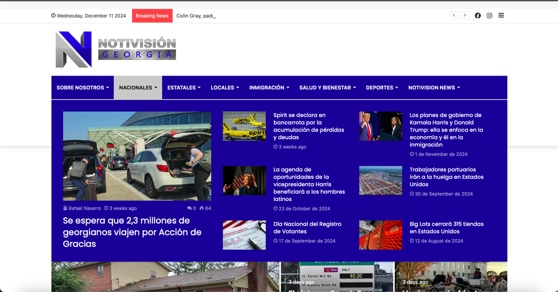Open the Deportes menu item
The image size is (558, 292).
(x=381, y=88)
